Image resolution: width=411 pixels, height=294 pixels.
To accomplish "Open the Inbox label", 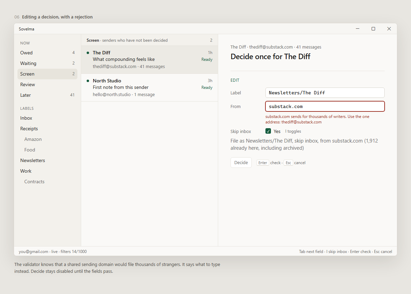I will pyautogui.click(x=47, y=118).
